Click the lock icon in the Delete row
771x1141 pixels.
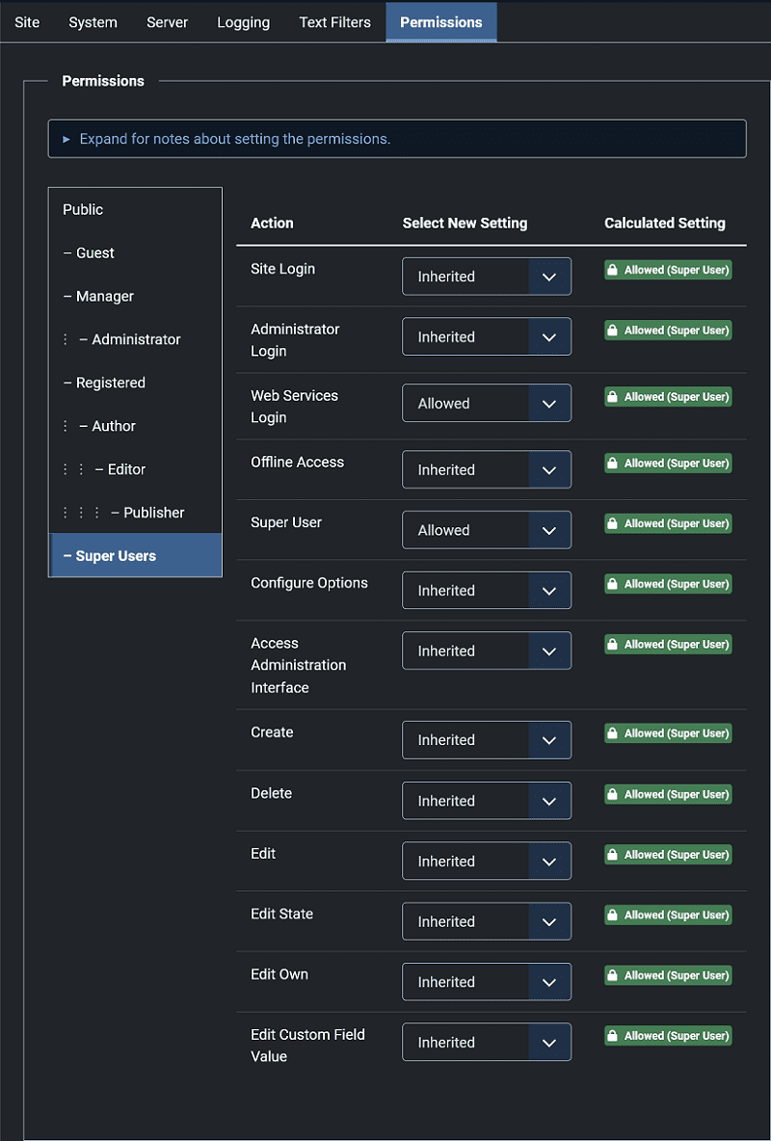[612, 795]
